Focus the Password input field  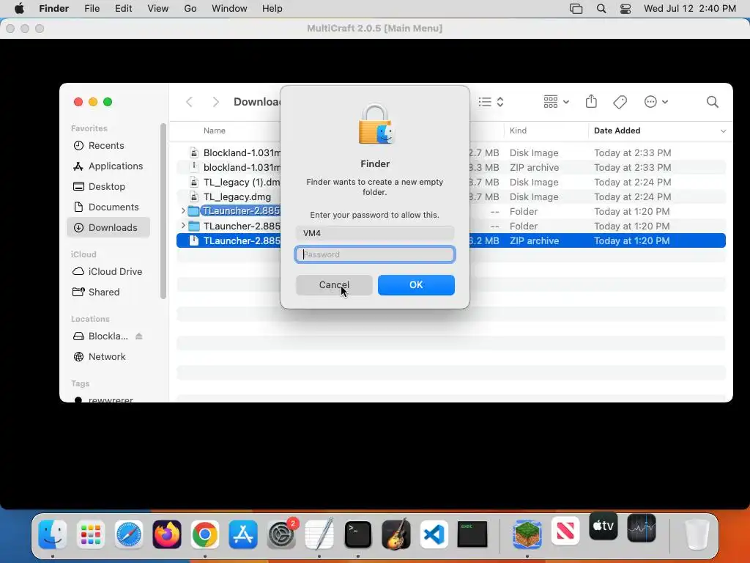tap(374, 254)
